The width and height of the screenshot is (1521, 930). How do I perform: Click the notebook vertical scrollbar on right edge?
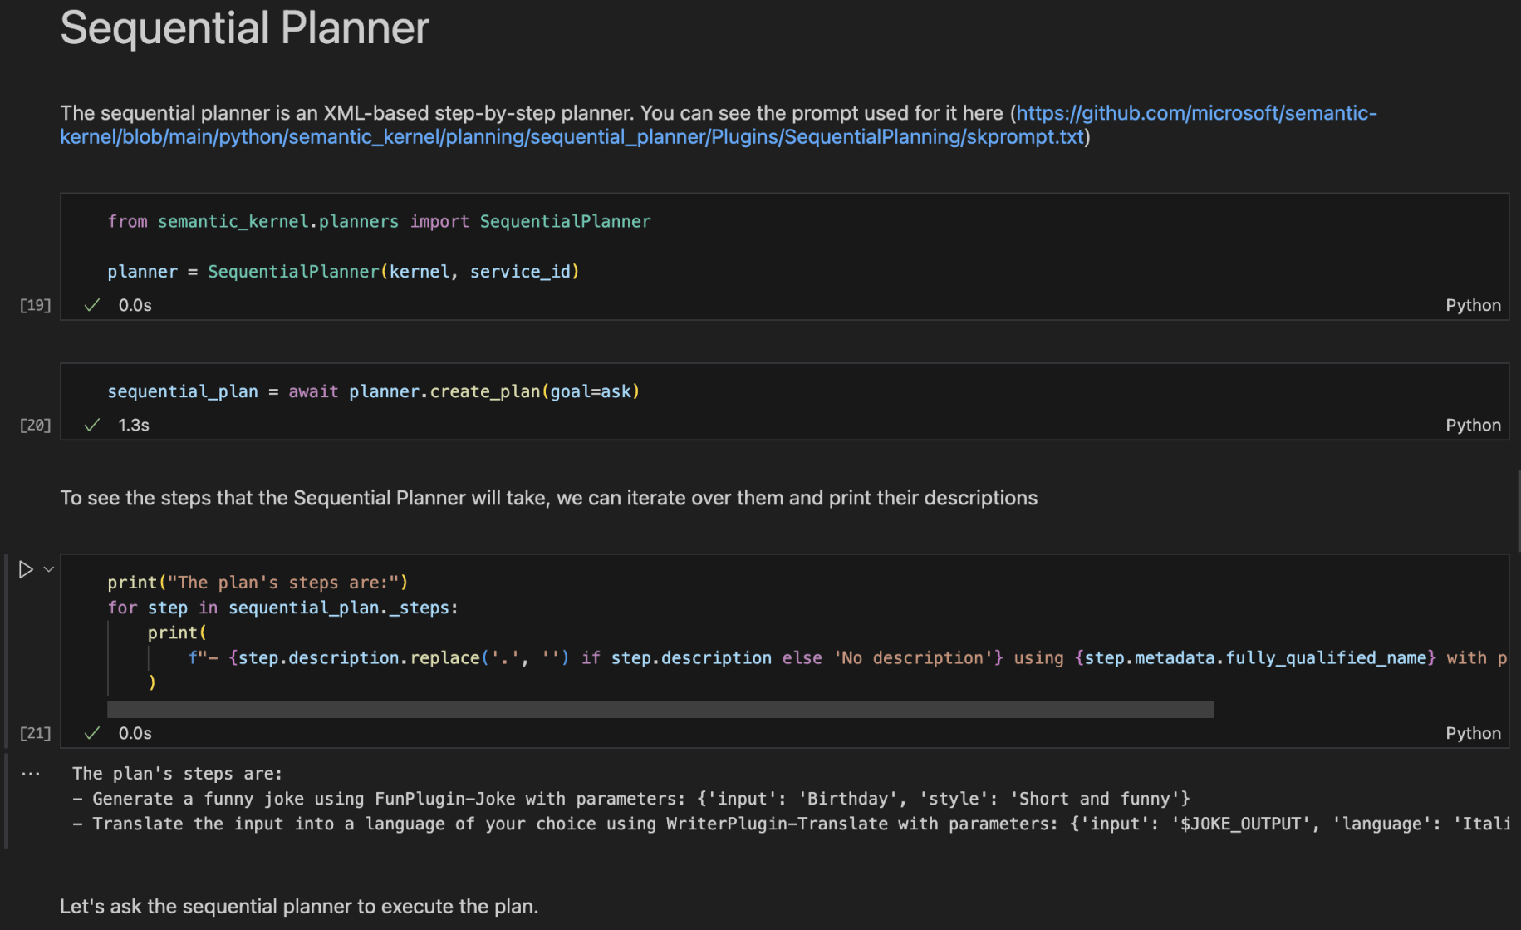[1518, 511]
